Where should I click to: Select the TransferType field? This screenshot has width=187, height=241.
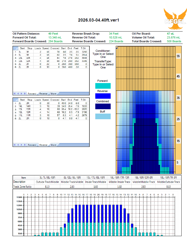(103, 66)
